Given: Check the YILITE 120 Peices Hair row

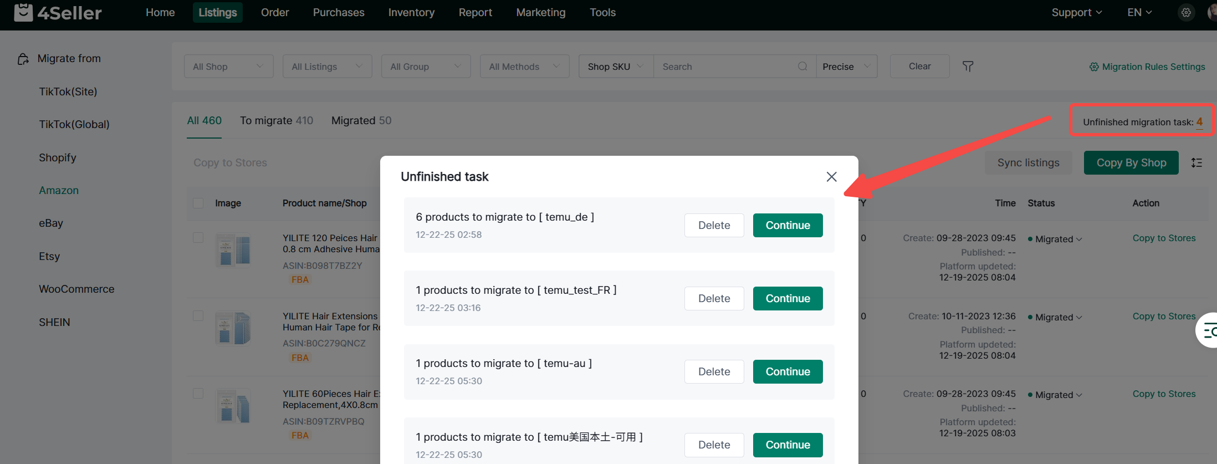Looking at the screenshot, I should [198, 238].
